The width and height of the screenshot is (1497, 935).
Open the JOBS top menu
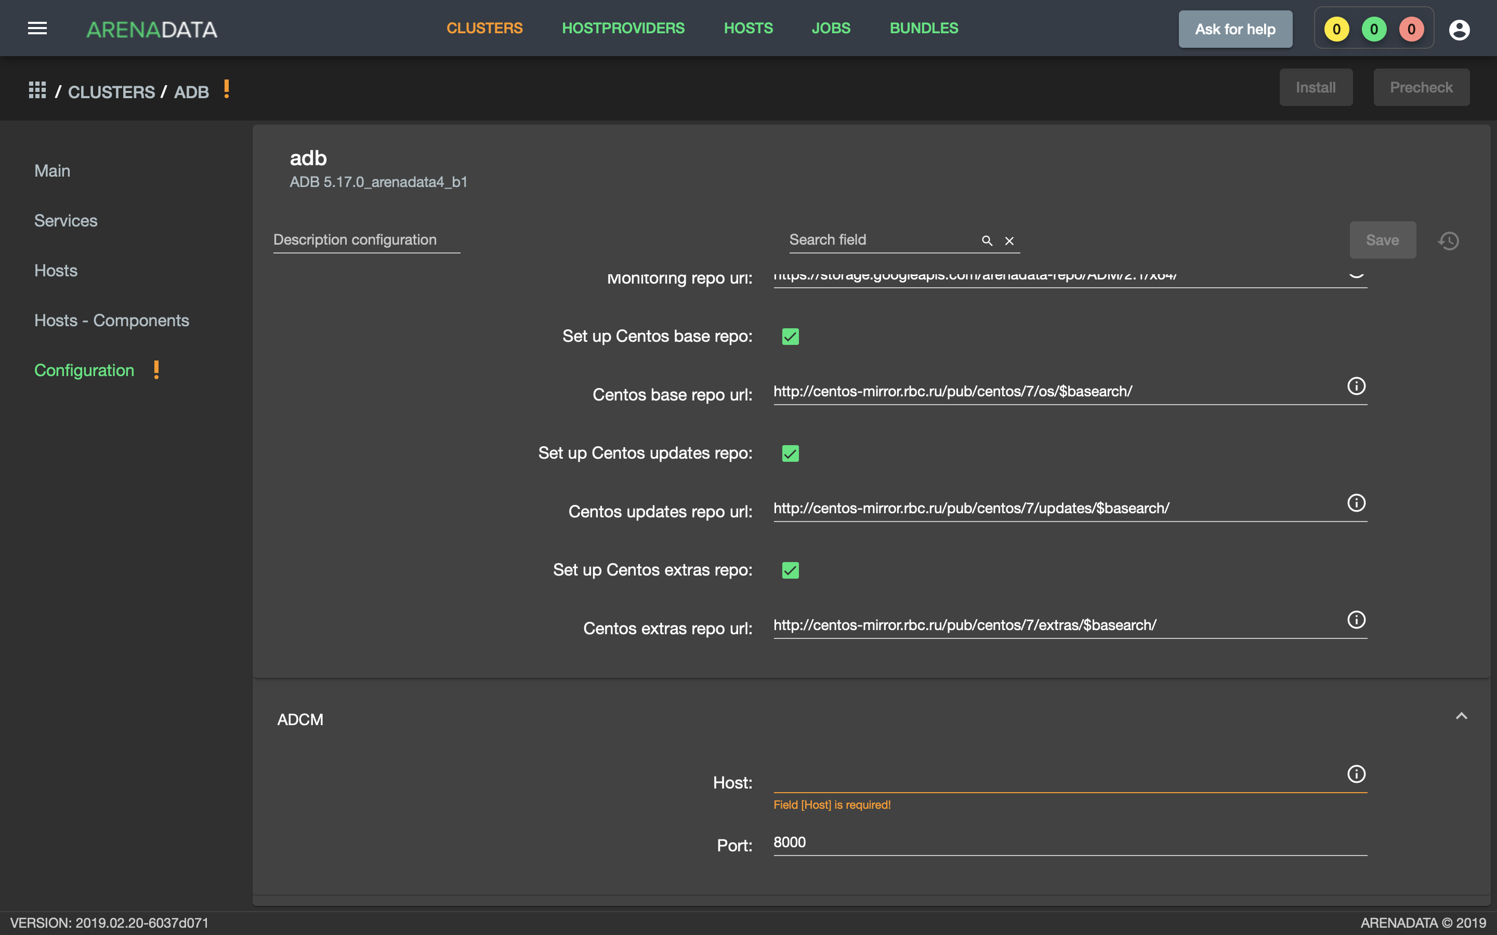(x=831, y=28)
